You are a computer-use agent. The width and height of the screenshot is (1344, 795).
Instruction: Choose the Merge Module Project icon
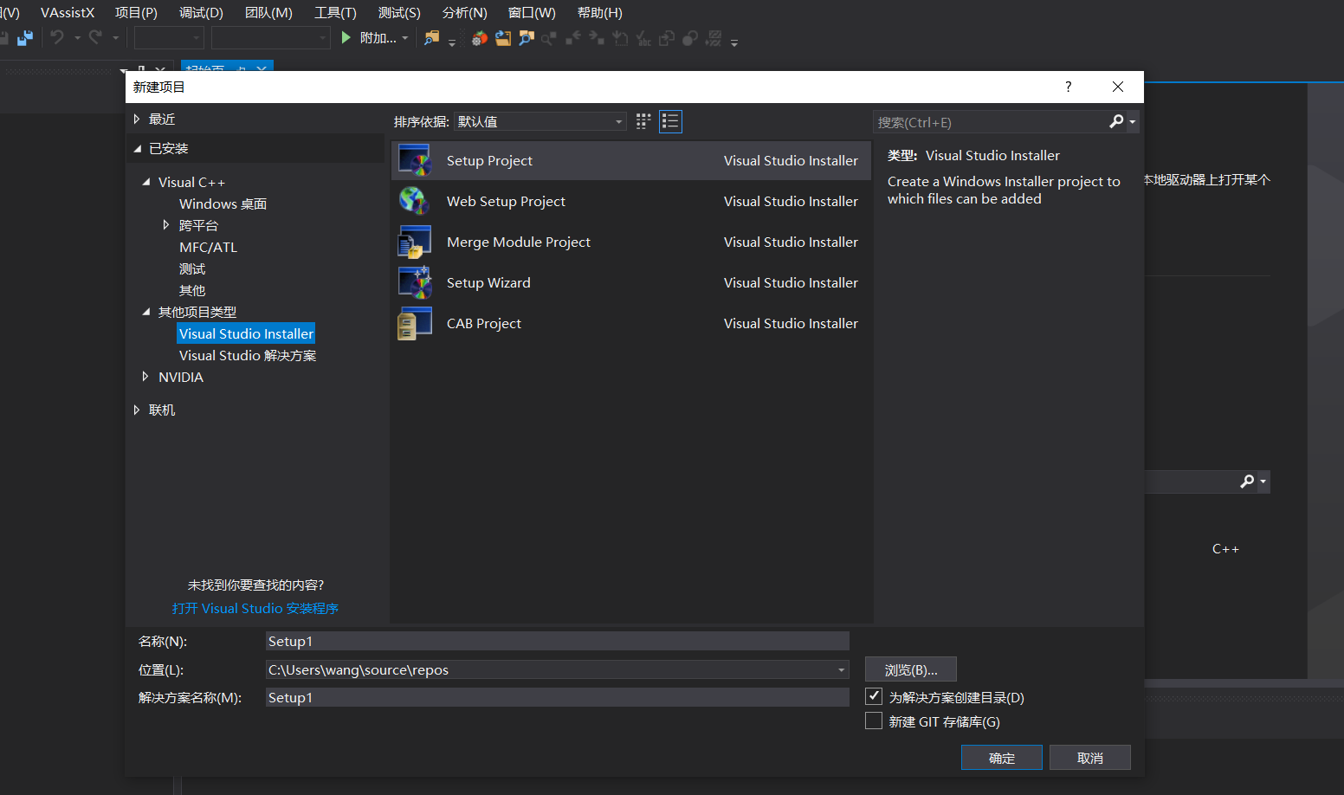pos(415,242)
